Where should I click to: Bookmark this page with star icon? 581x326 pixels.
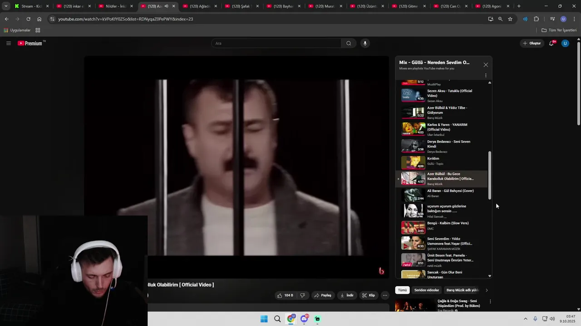coord(510,19)
